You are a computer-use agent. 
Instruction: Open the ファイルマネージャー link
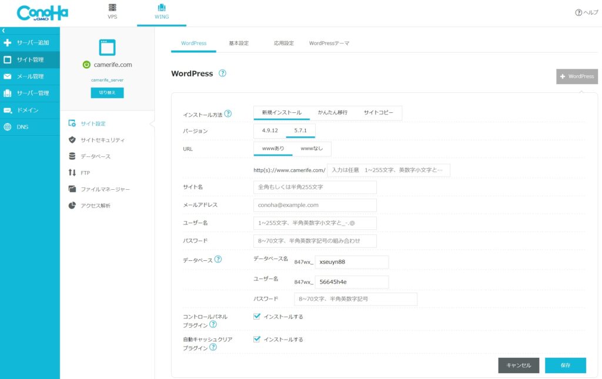point(105,189)
